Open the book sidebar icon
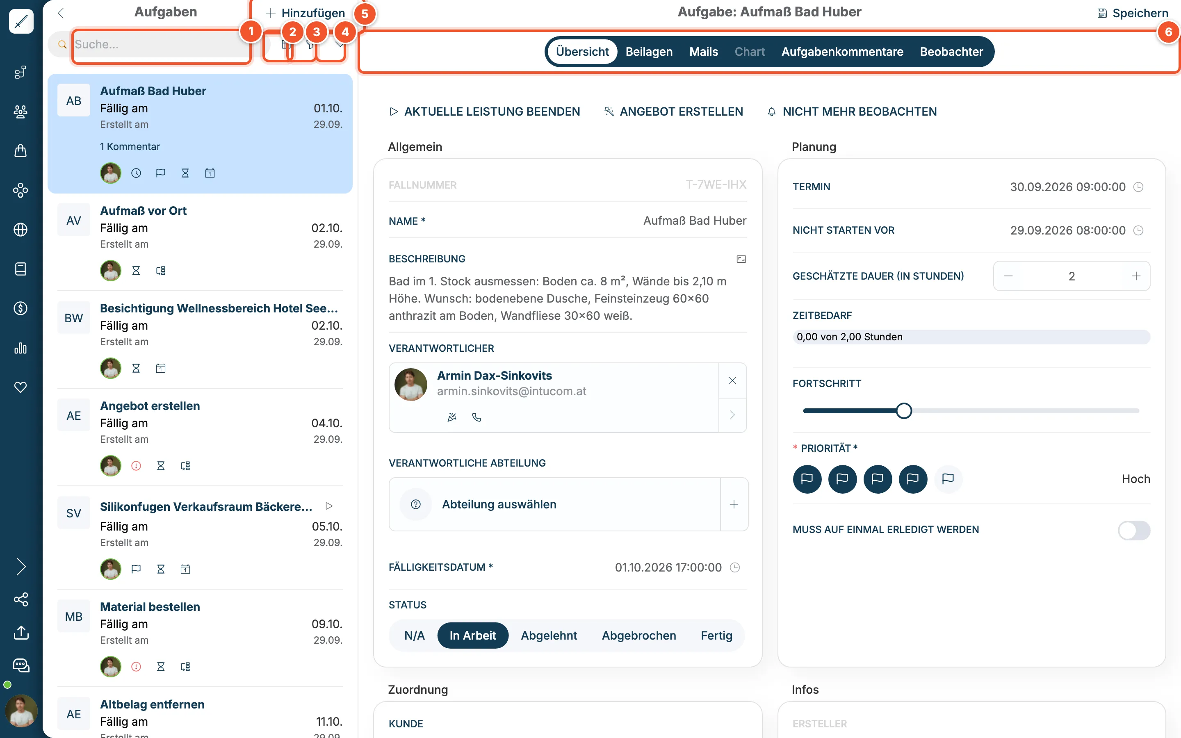The width and height of the screenshot is (1181, 738). pyautogui.click(x=21, y=269)
